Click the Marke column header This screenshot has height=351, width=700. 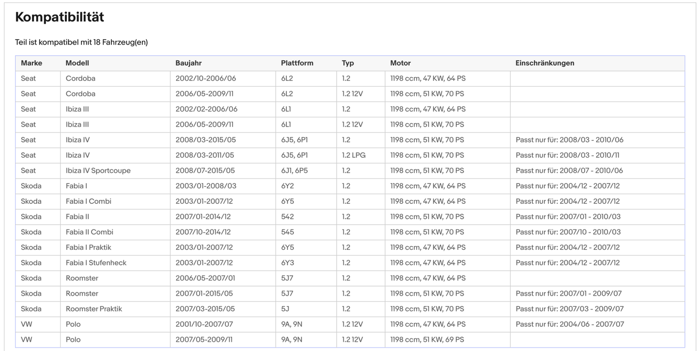coord(31,63)
